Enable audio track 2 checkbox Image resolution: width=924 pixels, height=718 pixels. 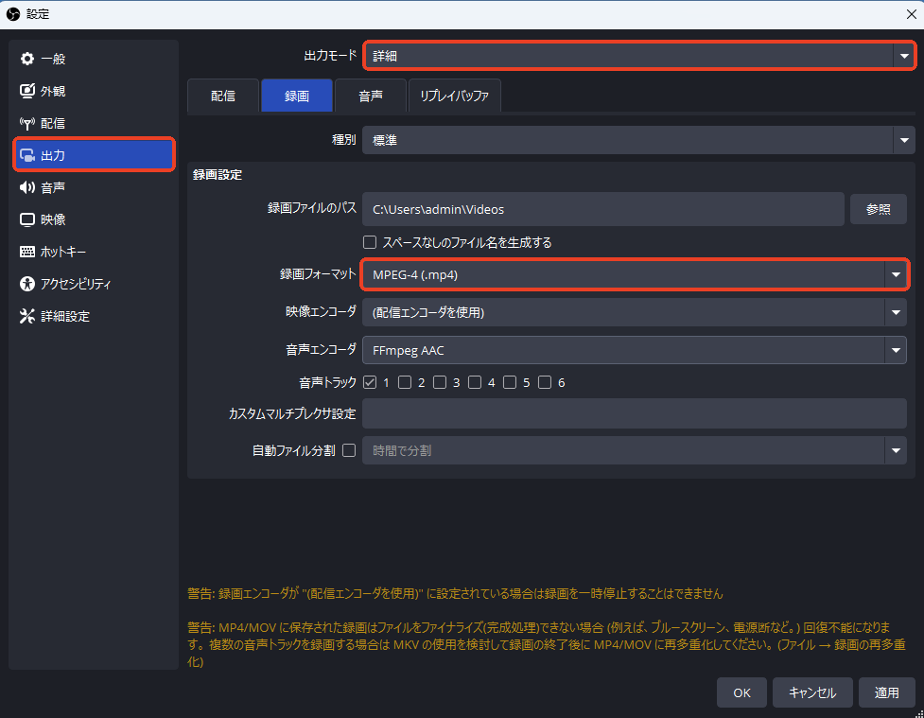(x=405, y=382)
